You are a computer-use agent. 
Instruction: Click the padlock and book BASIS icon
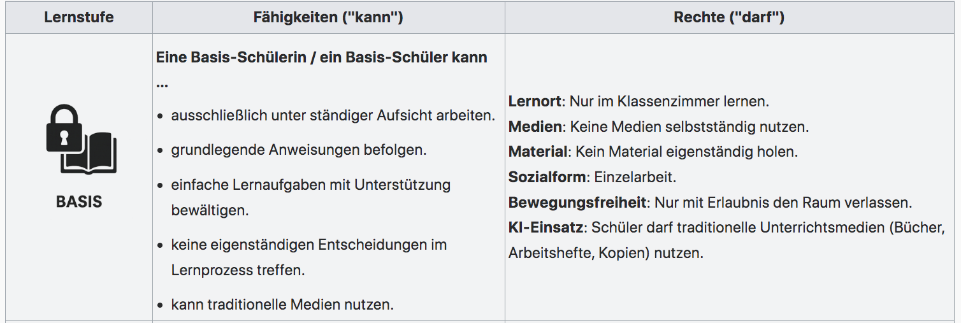[81, 140]
